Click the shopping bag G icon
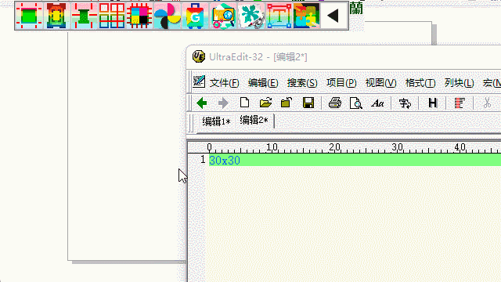The width and height of the screenshot is (501, 282). tap(195, 16)
